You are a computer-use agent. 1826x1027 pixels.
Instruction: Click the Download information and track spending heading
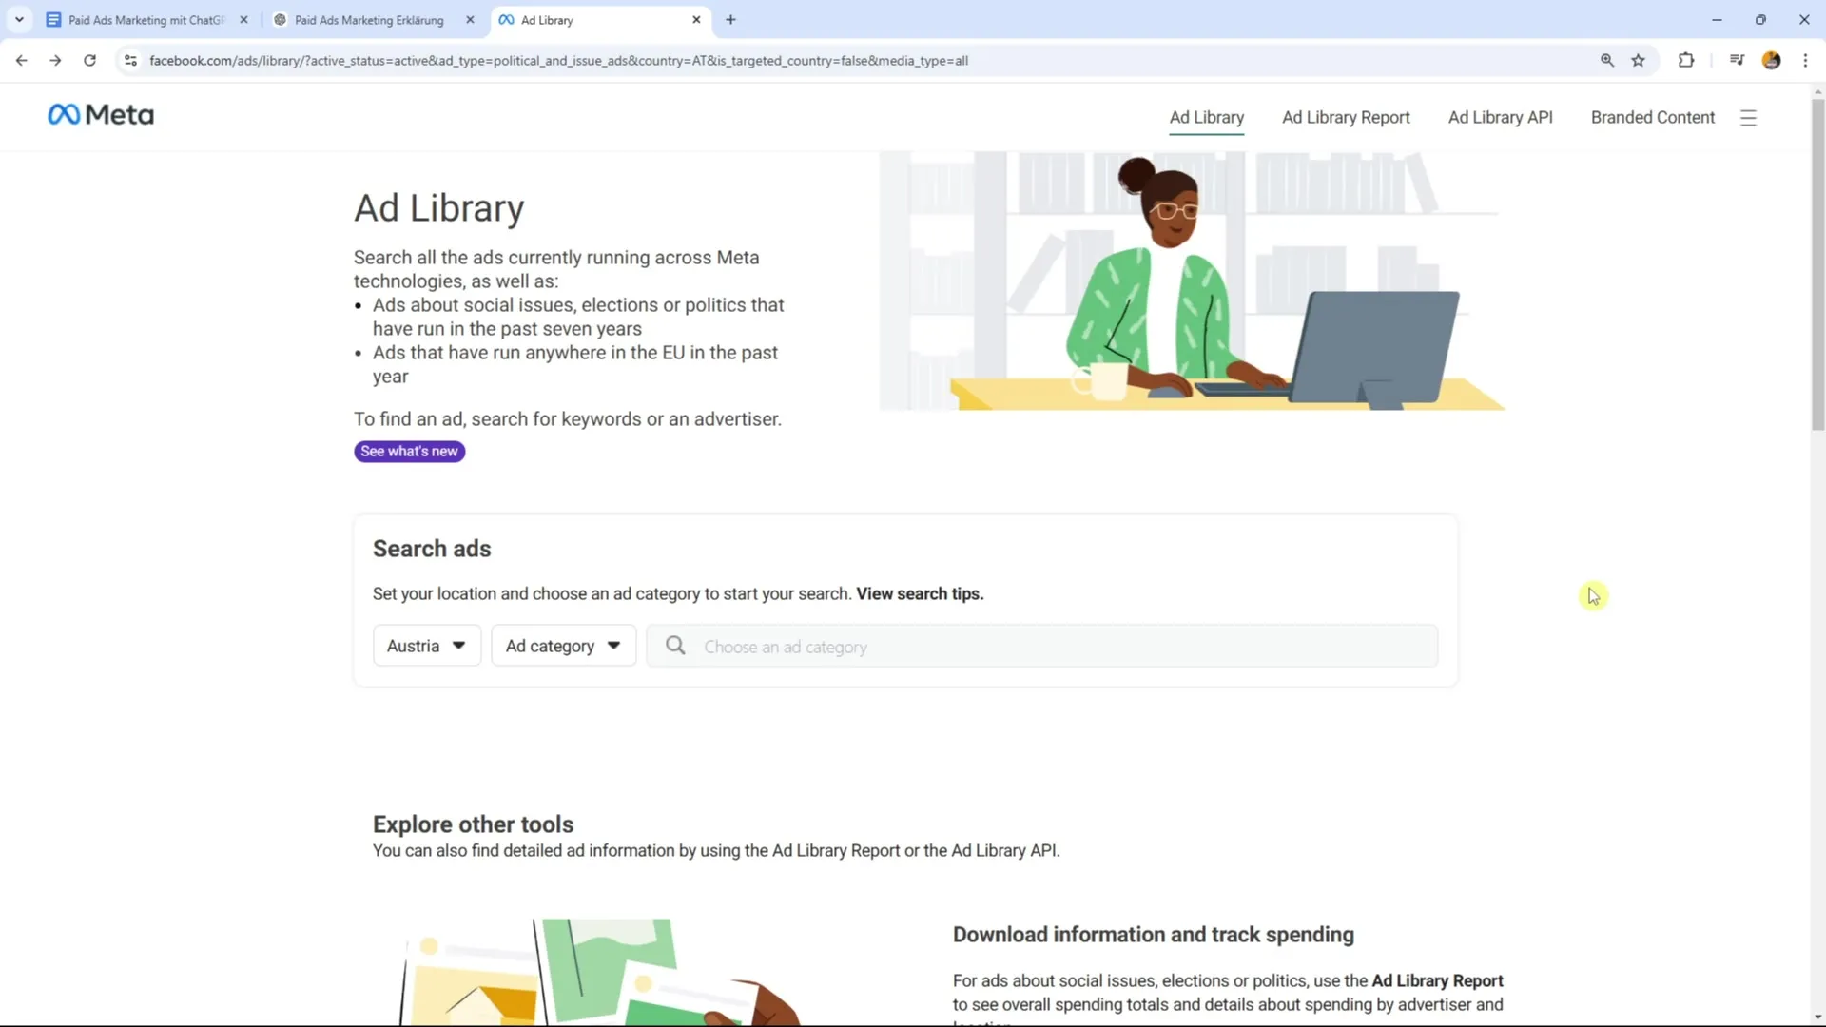point(1153,935)
